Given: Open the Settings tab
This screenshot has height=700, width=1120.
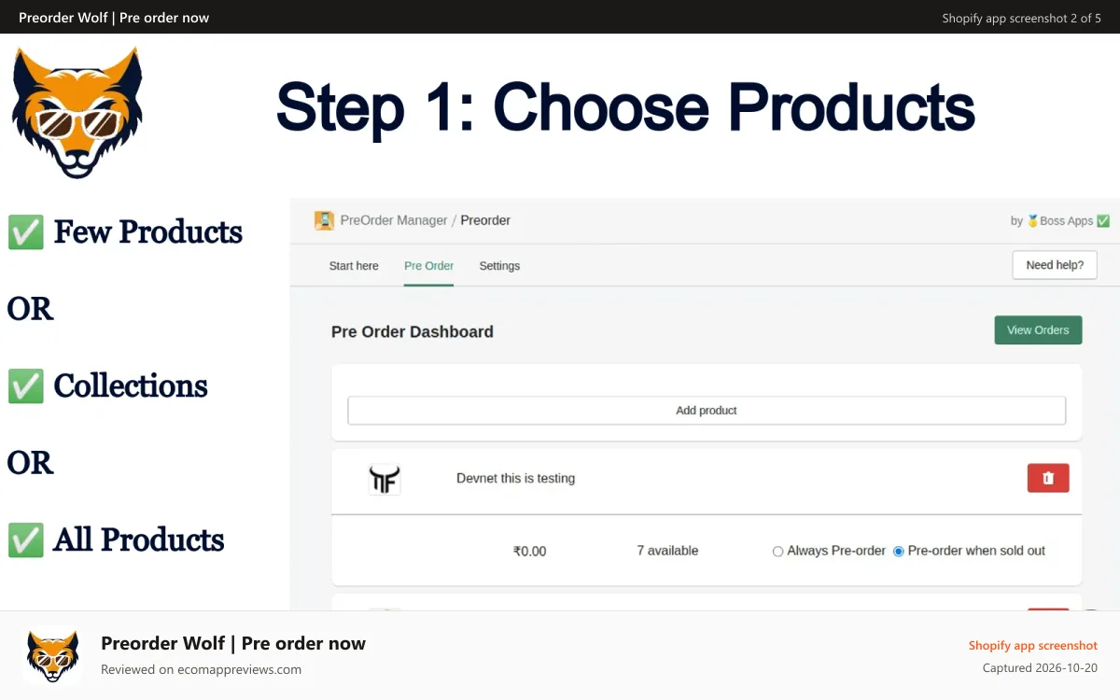Looking at the screenshot, I should click(x=499, y=266).
